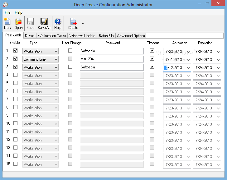Click the Softpedia password field in row 1

point(112,51)
